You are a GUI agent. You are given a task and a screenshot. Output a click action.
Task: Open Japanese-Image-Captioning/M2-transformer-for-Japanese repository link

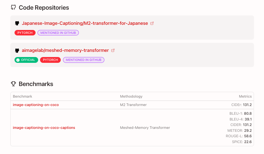pyautogui.click(x=85, y=24)
